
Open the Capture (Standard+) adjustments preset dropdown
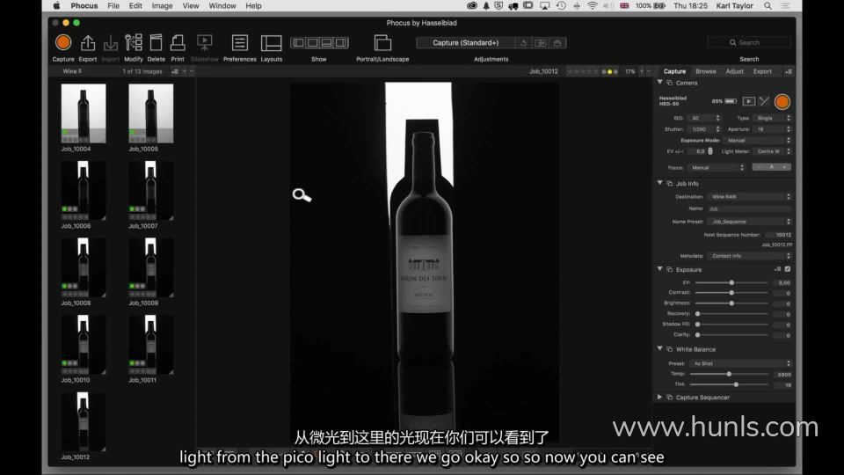tap(465, 42)
